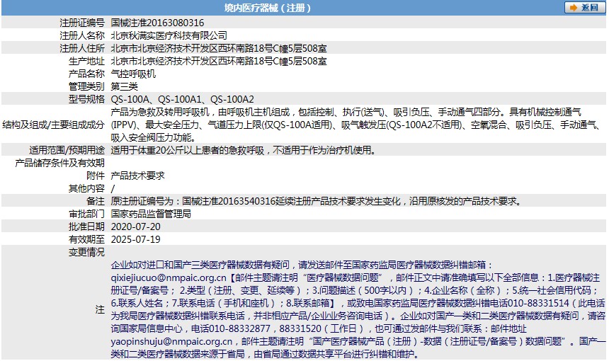609x361 pixels.
Task: Click product name 气控呼吸机
Action: tap(133, 74)
